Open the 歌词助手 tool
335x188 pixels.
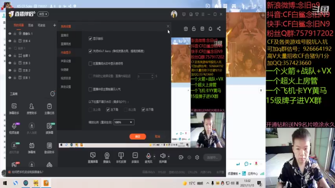49,147
